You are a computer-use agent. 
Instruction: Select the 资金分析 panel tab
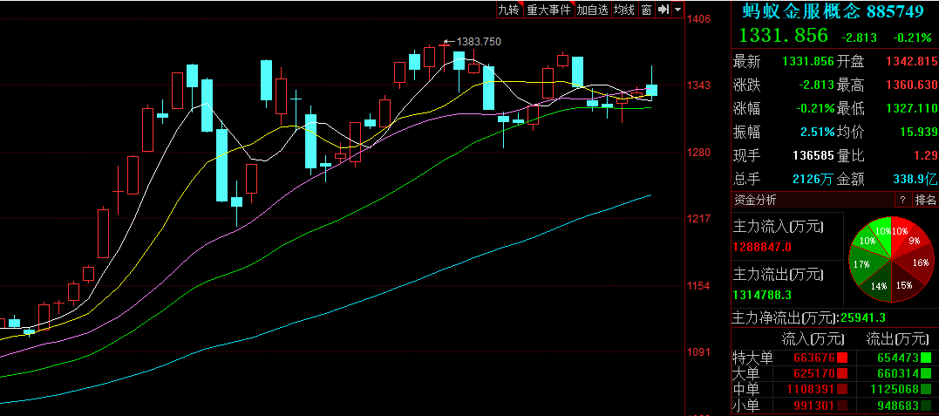tap(755, 201)
